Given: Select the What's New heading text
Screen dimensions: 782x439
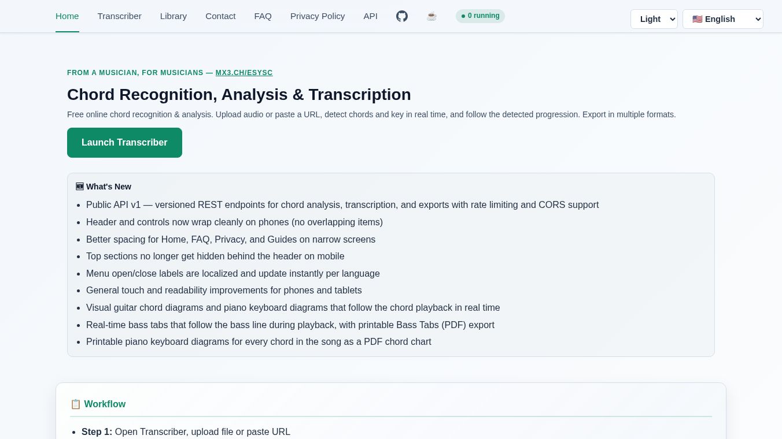Looking at the screenshot, I should click(x=109, y=187).
